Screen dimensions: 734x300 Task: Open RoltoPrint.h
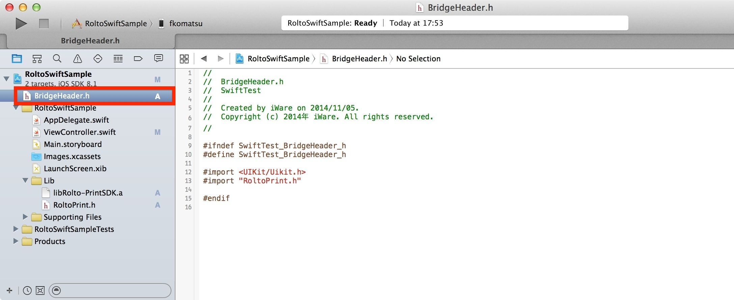pos(74,205)
